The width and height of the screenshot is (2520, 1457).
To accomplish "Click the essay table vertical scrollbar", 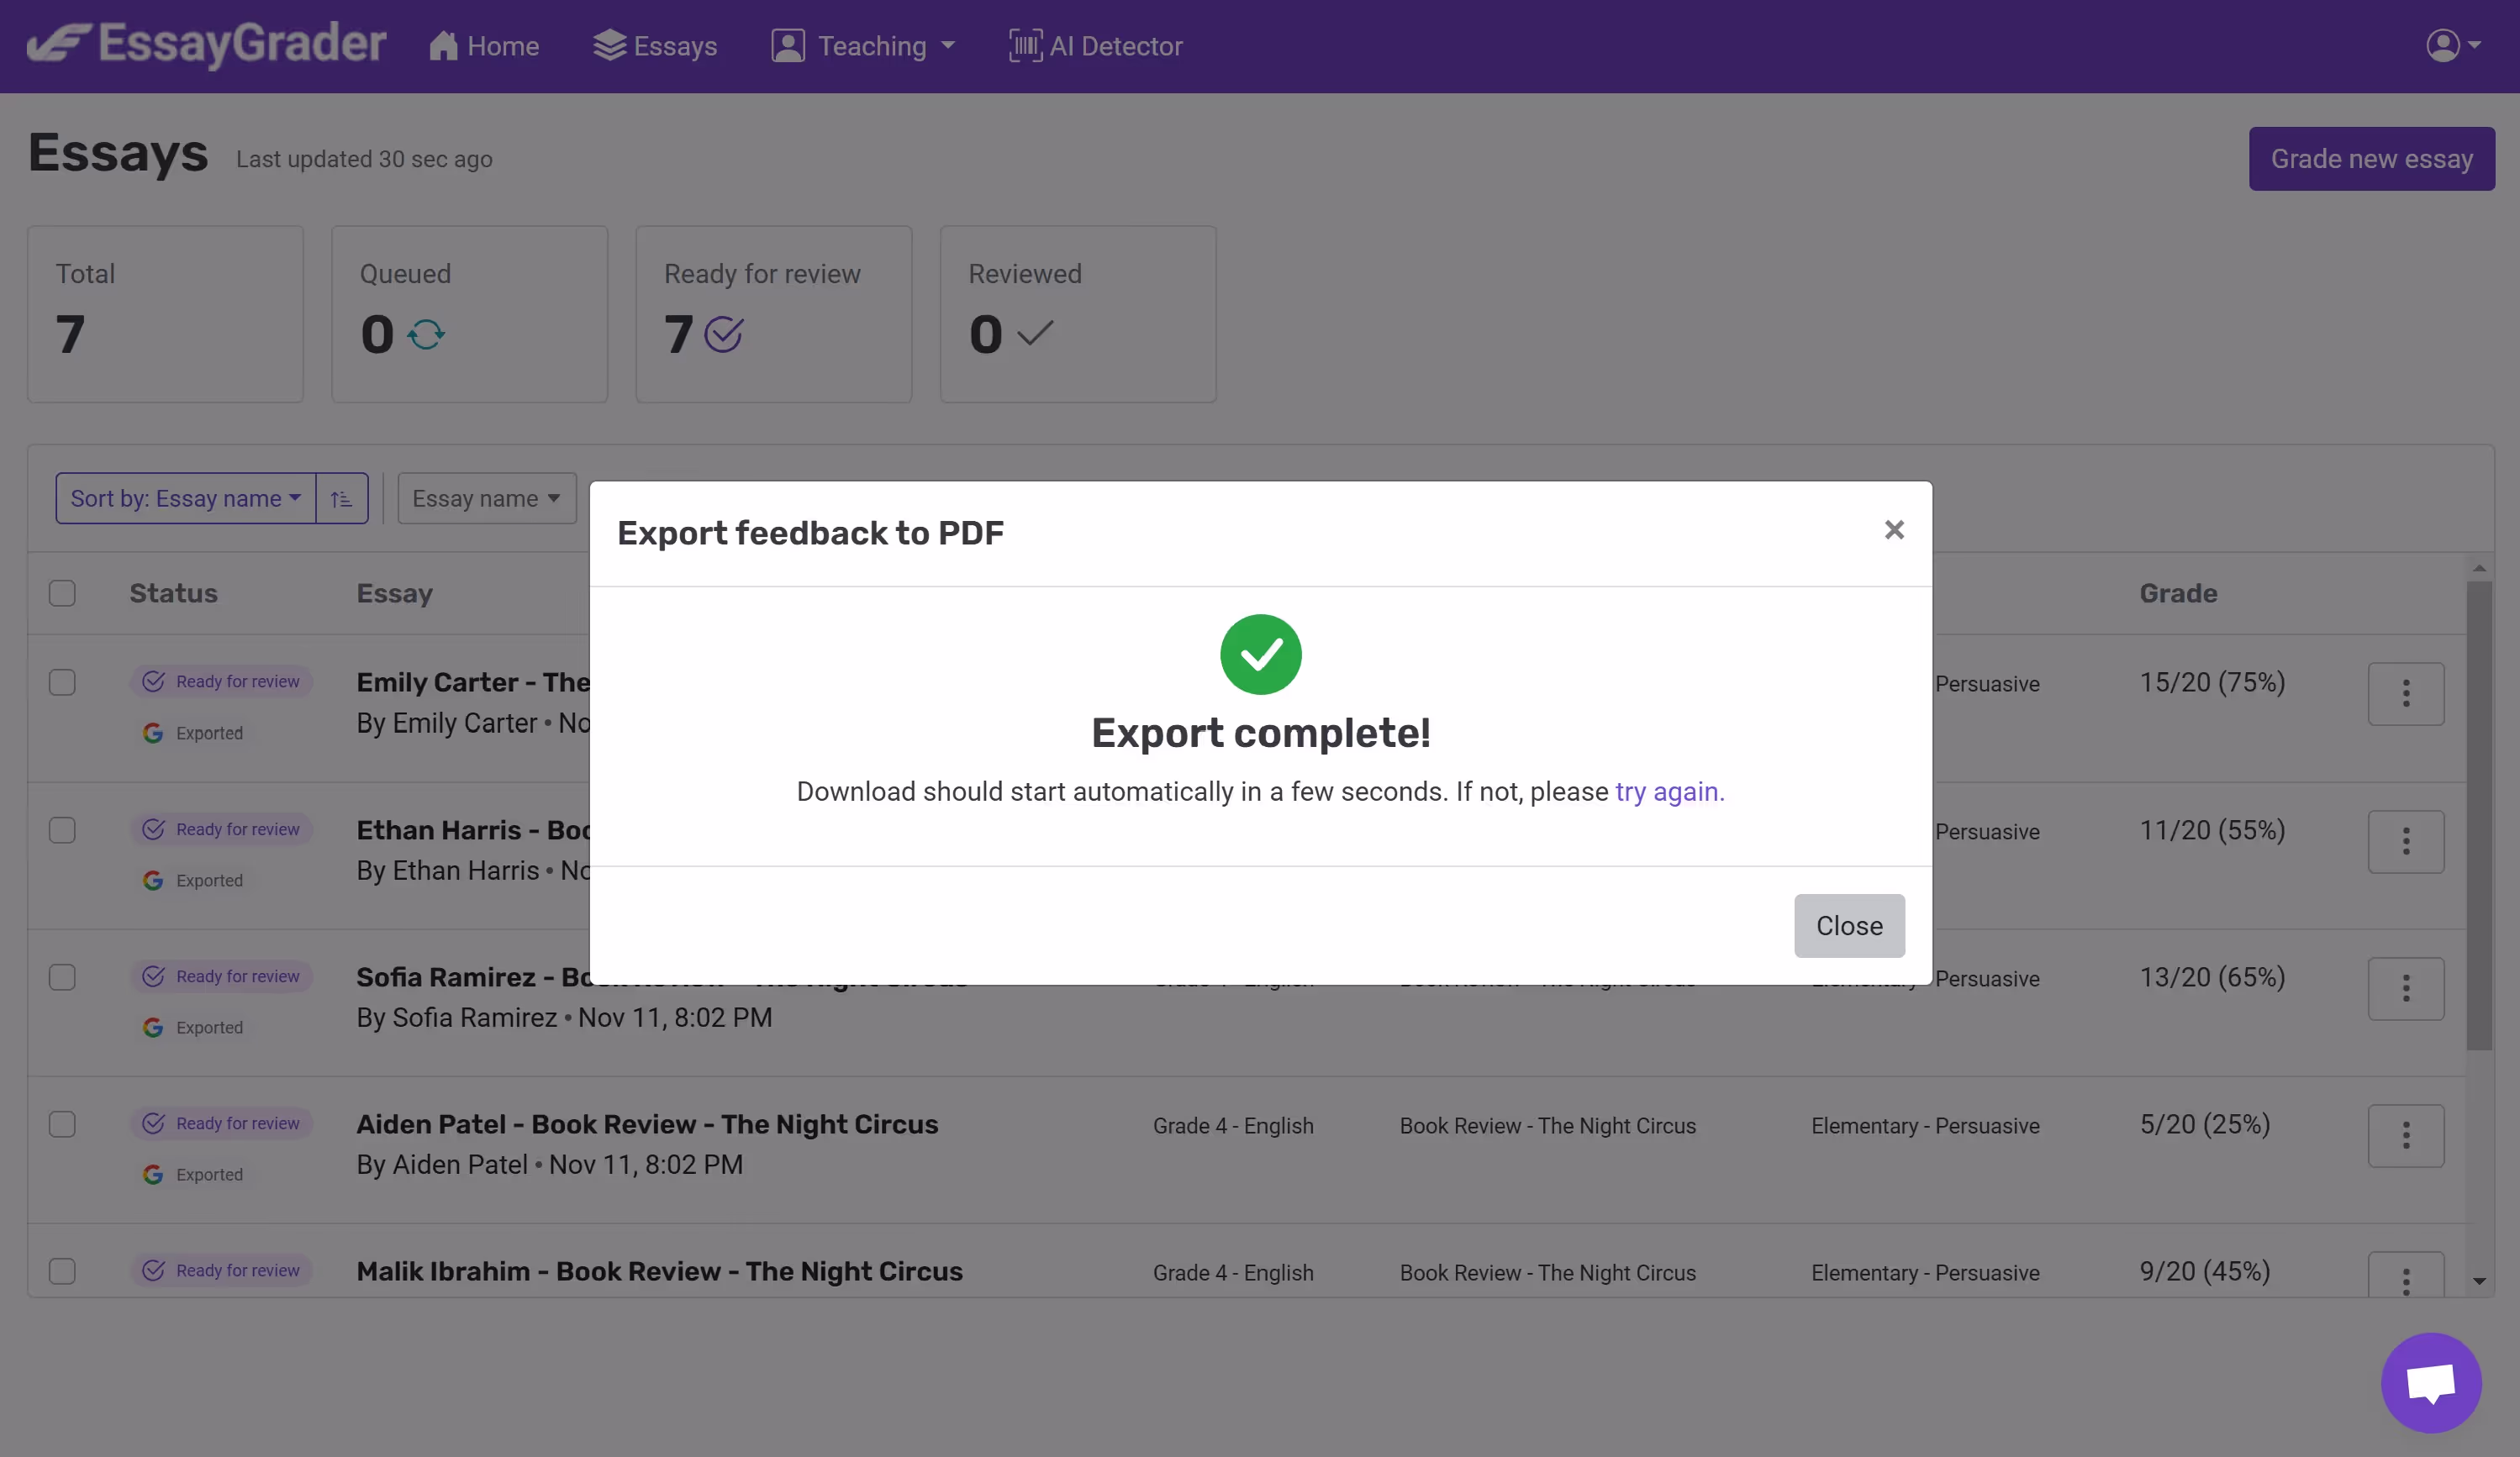I will (x=2478, y=814).
